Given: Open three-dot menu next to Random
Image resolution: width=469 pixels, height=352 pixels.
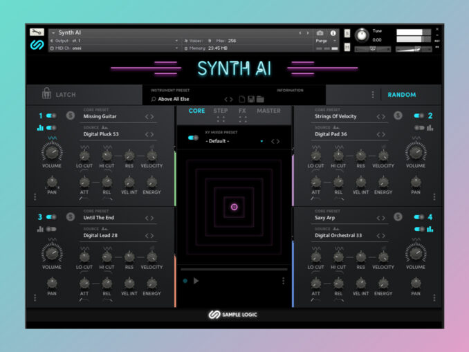Looking at the screenshot, I should (373, 95).
